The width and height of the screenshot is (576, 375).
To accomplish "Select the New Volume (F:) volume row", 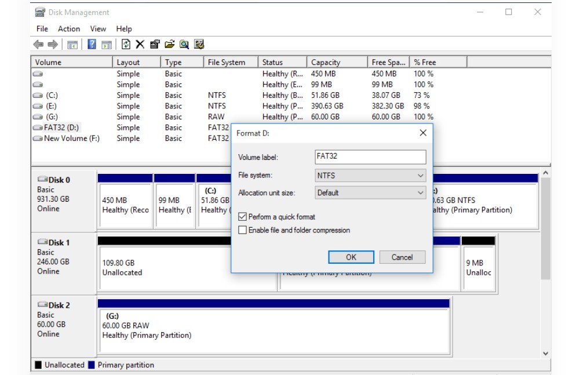I will point(130,139).
